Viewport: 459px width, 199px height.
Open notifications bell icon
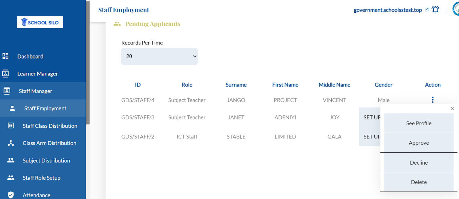[x=435, y=10]
